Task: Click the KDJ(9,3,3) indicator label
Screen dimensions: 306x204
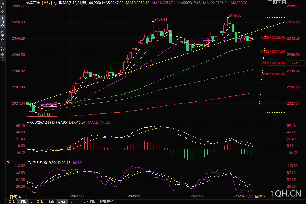Action: coord(34,162)
